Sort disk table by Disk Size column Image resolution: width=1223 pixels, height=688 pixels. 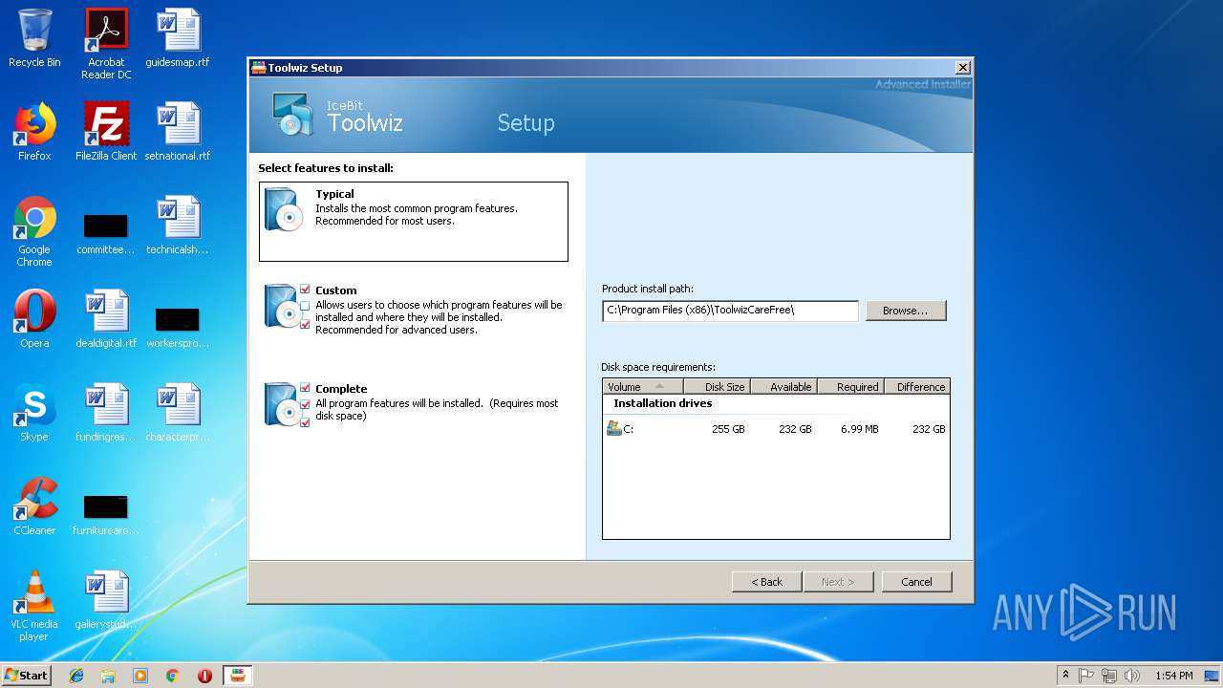[x=717, y=387]
